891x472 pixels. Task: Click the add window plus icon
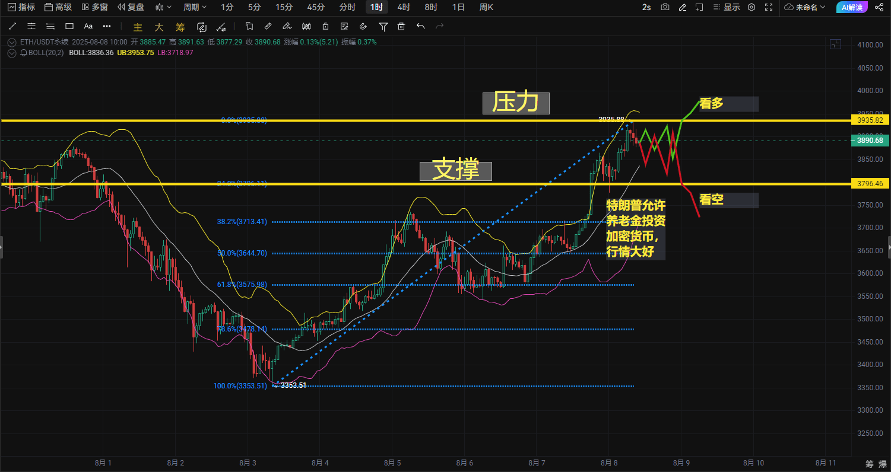click(x=699, y=7)
